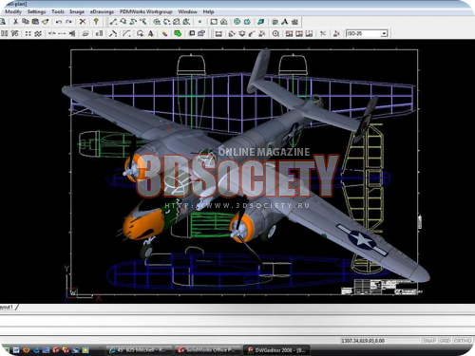Click the bar-chart styled icon in second row
The image size is (475, 356).
[x=99, y=33]
